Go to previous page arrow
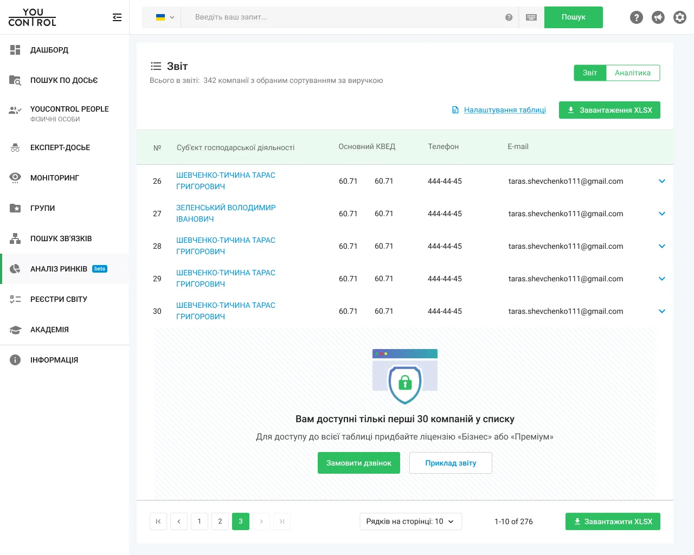 click(x=179, y=521)
